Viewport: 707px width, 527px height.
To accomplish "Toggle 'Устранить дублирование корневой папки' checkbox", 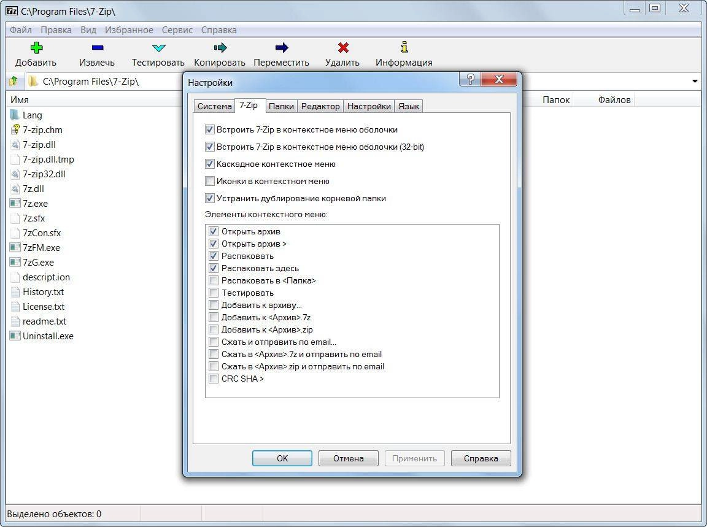I will click(209, 198).
